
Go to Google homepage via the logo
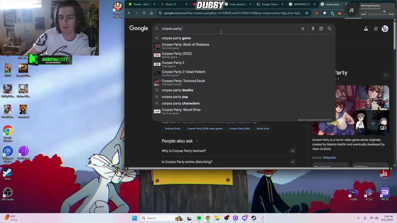coord(139,28)
